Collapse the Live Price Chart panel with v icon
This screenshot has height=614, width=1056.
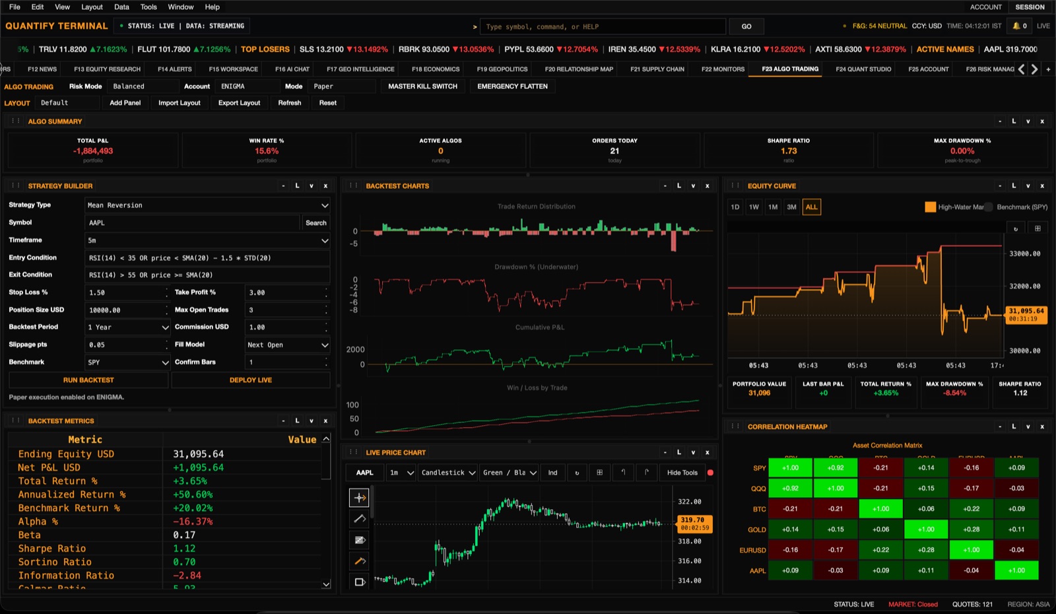(x=693, y=452)
